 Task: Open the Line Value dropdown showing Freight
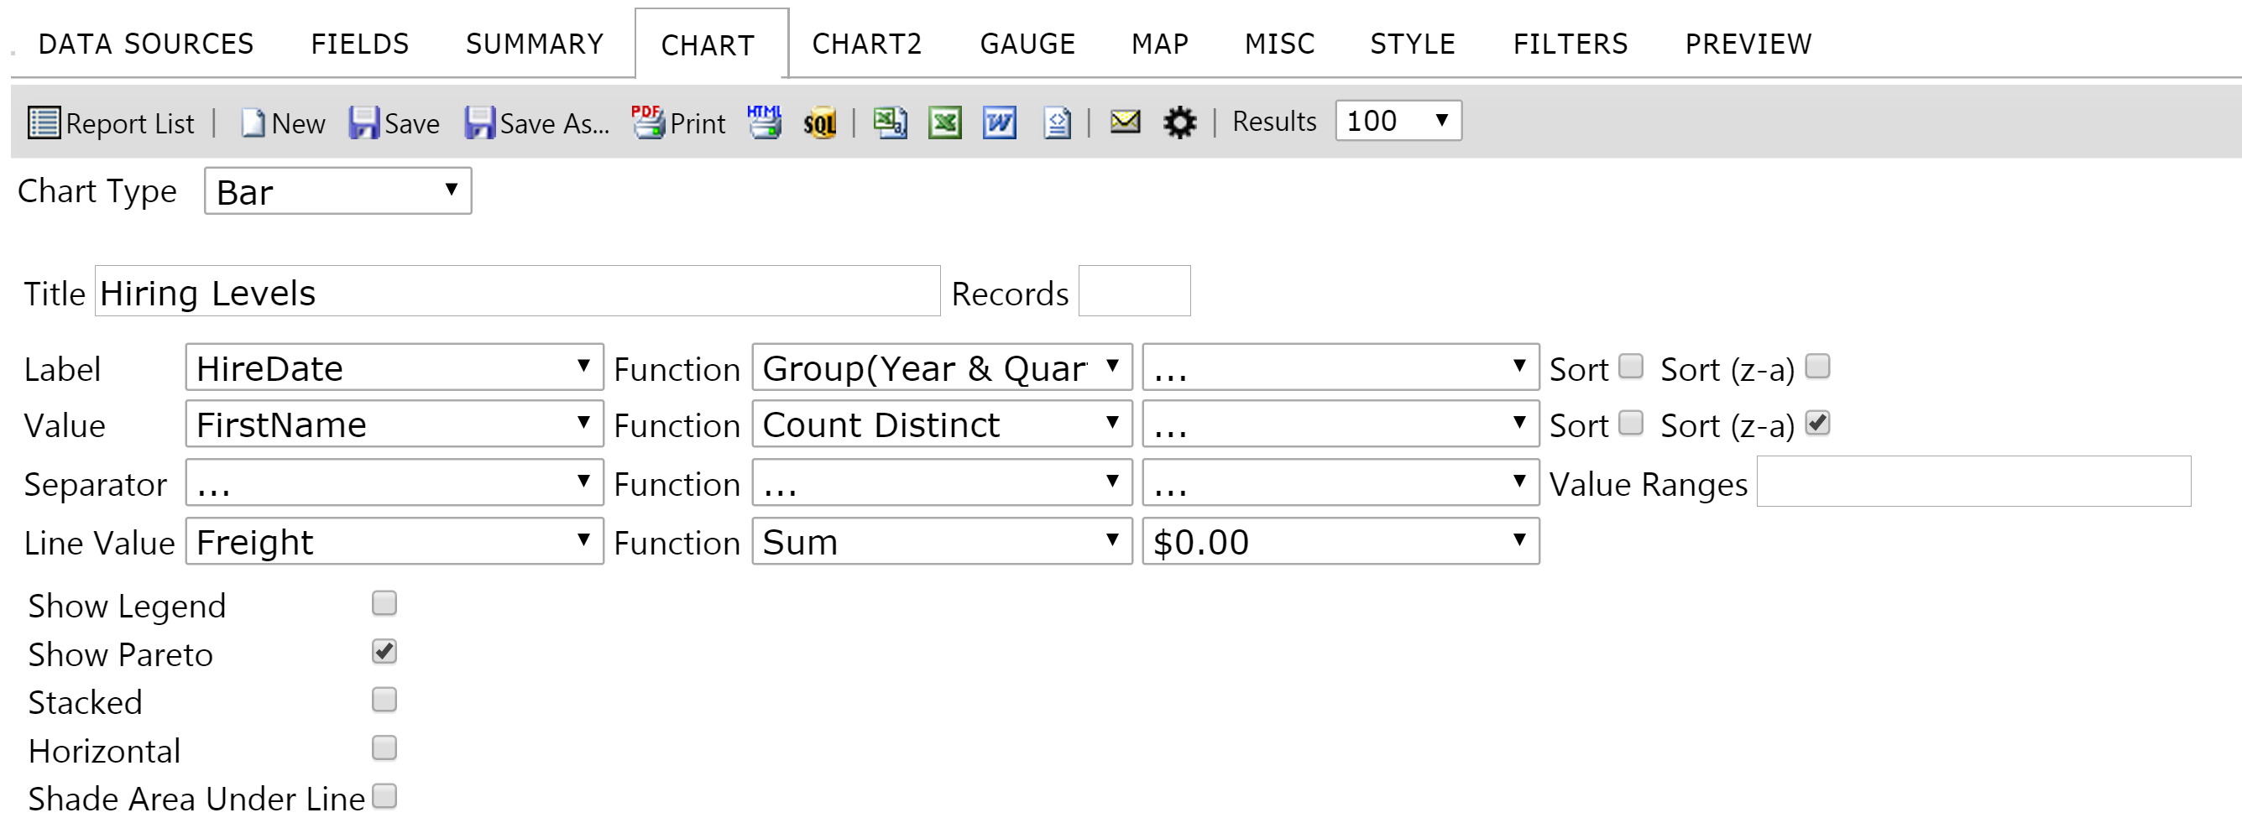point(395,541)
